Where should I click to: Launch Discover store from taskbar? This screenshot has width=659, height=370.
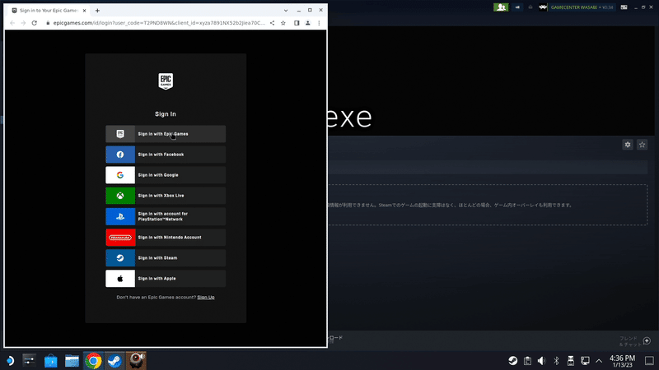point(51,361)
